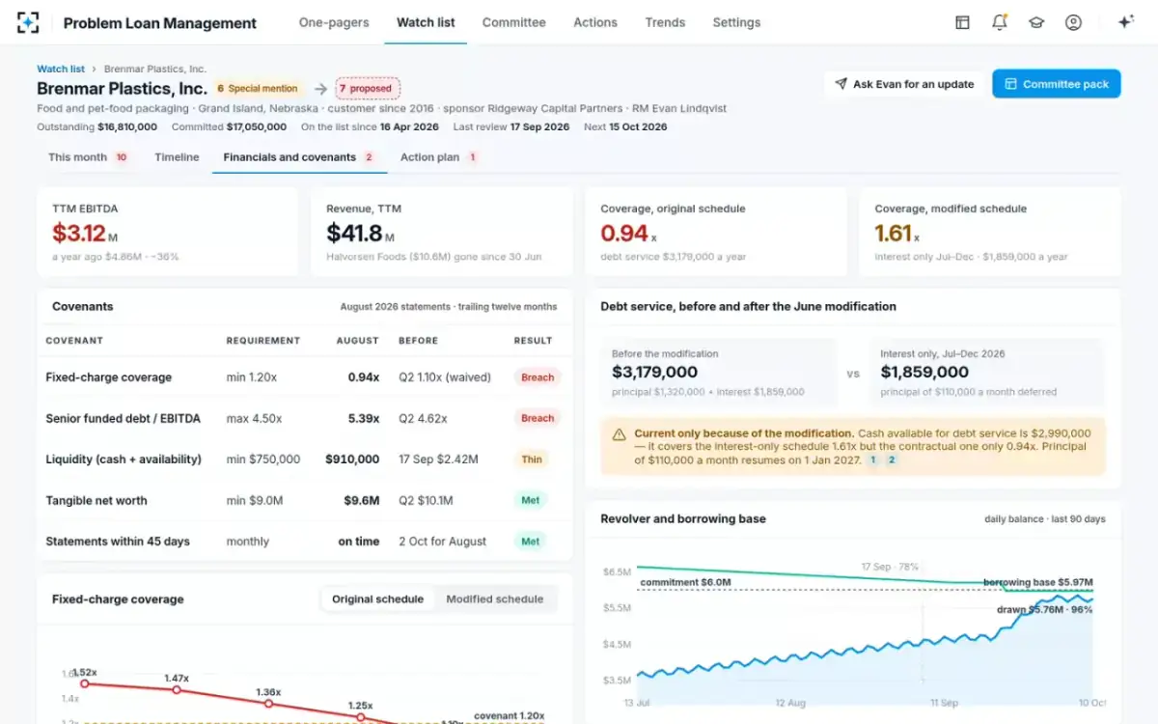This screenshot has height=724, width=1158.
Task: Click the Watch list breadcrumb link
Action: (61, 69)
